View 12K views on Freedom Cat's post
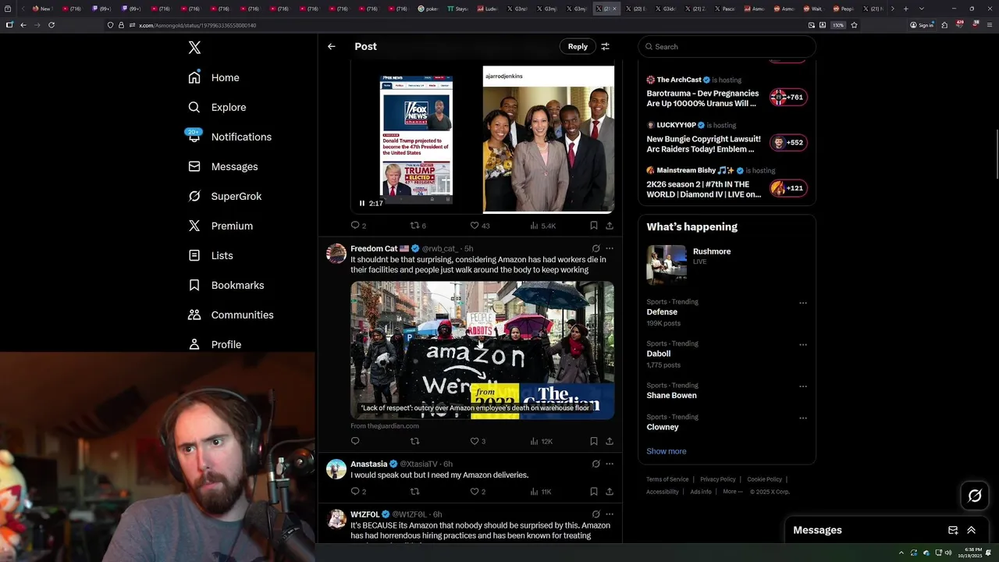Image resolution: width=999 pixels, height=562 pixels. click(542, 441)
